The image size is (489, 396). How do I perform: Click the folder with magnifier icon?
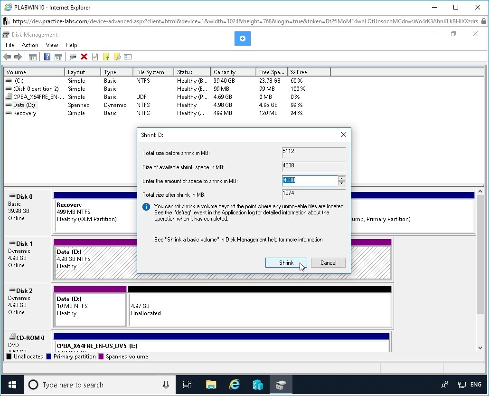[x=117, y=57]
